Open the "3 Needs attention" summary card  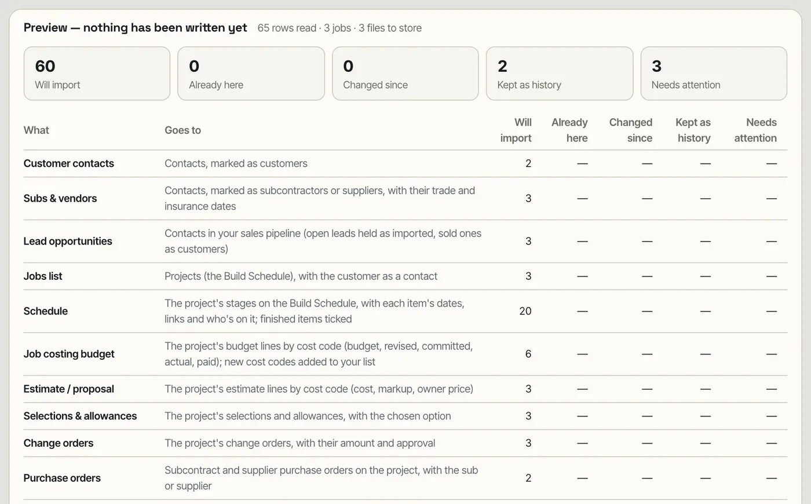(714, 74)
